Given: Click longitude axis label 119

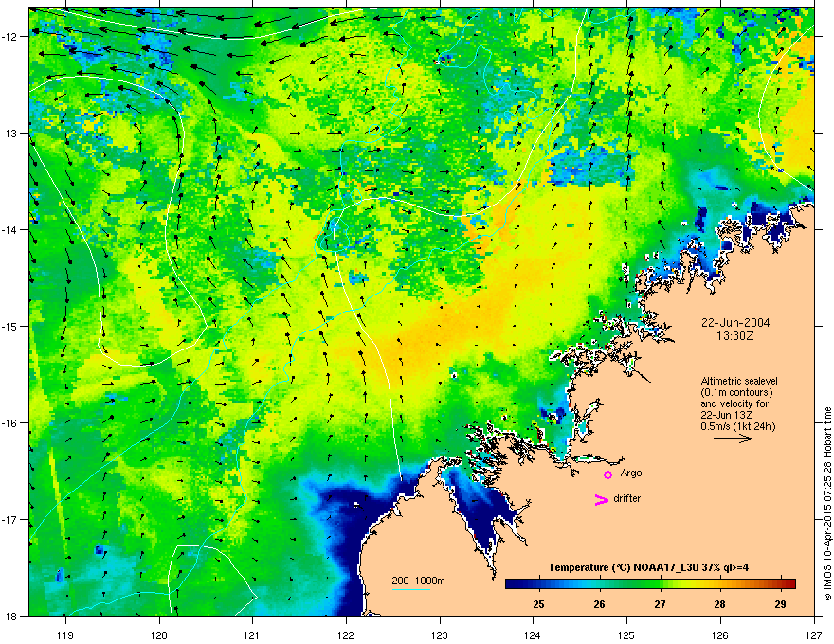Looking at the screenshot, I should 65,635.
